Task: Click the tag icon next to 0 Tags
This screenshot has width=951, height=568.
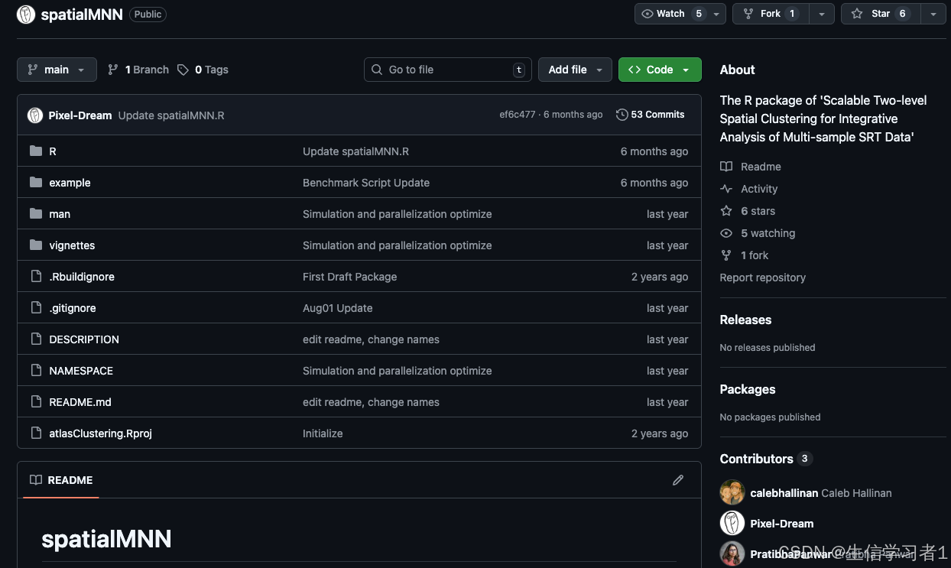Action: coord(183,70)
